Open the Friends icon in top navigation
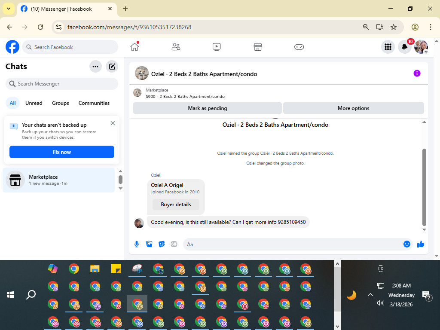This screenshot has height=330, width=440. [176, 47]
